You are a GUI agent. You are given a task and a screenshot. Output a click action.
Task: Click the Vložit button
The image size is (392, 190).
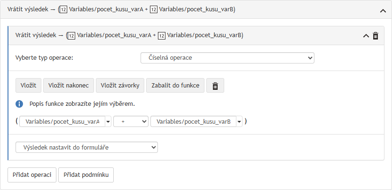pos(28,85)
